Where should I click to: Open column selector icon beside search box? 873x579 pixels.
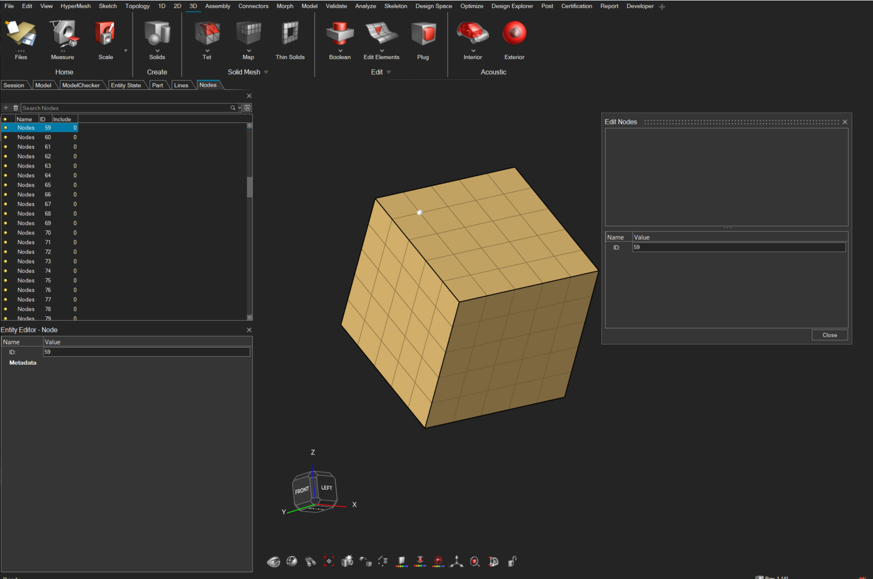point(248,108)
